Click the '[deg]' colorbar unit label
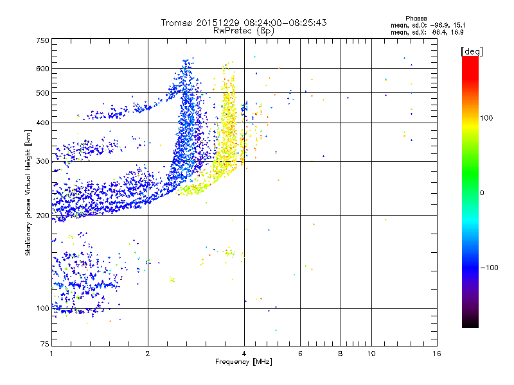The image size is (514, 385). click(472, 51)
